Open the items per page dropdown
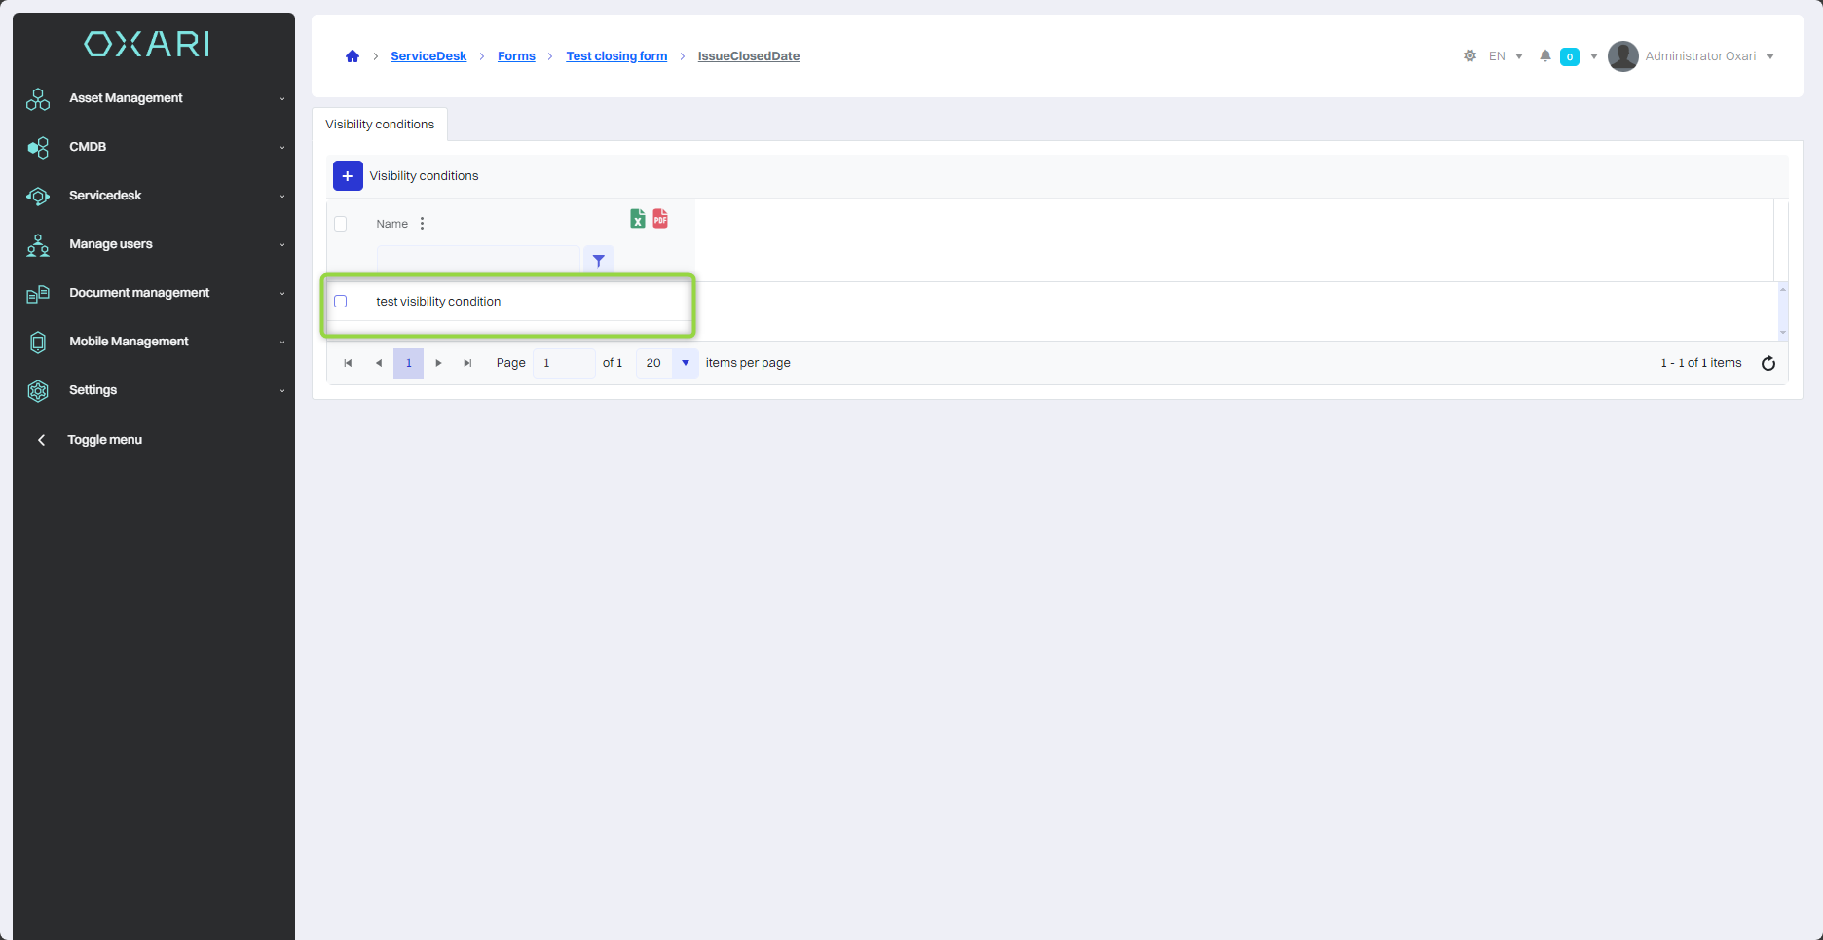1823x940 pixels. point(685,363)
